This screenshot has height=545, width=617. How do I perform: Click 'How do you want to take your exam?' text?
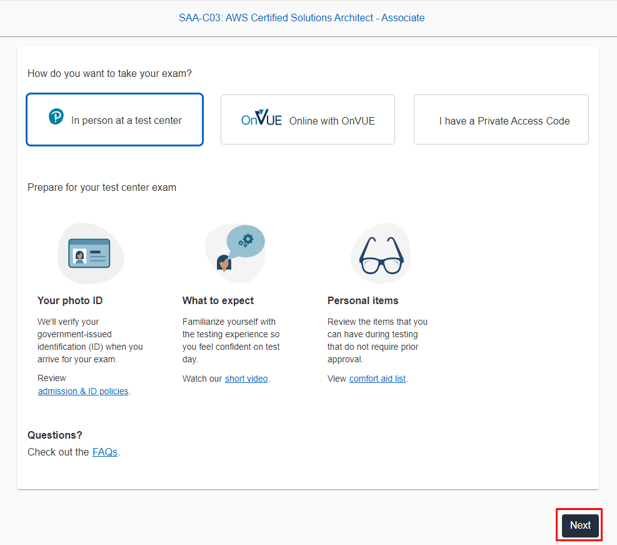(109, 73)
